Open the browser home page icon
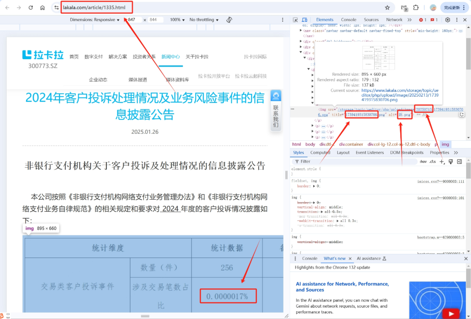Screen dimensions: 471x319 click(x=42, y=7)
